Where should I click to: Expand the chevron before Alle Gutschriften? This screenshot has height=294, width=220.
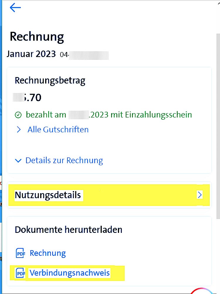click(19, 130)
